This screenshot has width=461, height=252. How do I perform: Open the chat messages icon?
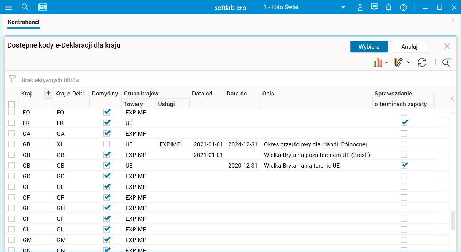coord(375,7)
